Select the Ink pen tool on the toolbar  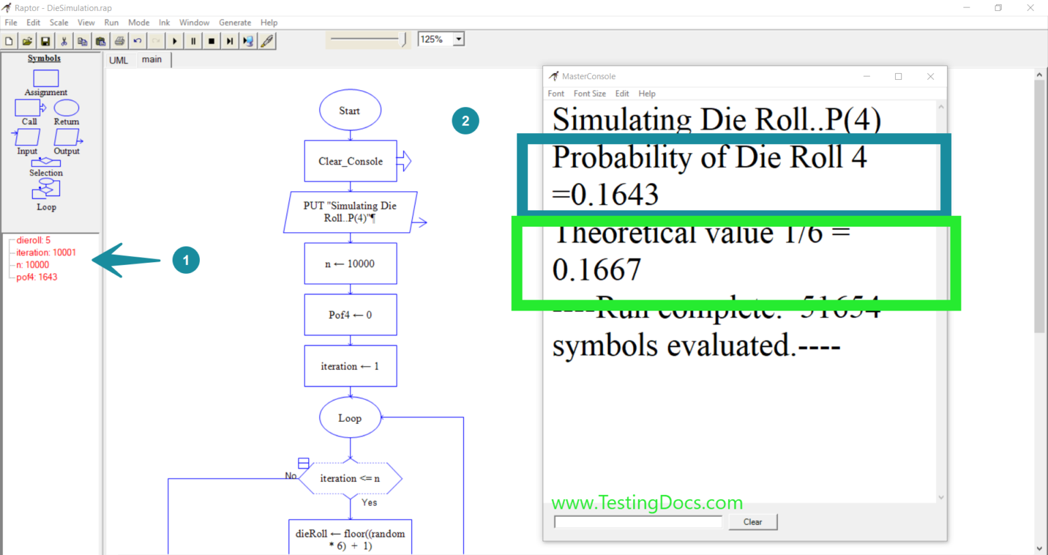267,40
